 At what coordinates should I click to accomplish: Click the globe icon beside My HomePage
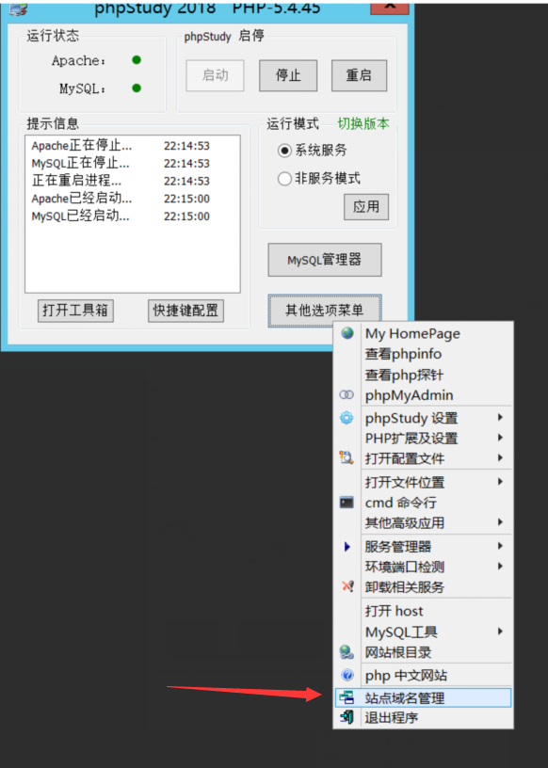tap(347, 333)
